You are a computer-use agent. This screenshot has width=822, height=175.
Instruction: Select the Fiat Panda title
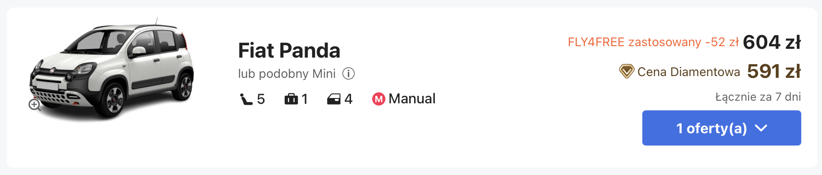[289, 51]
